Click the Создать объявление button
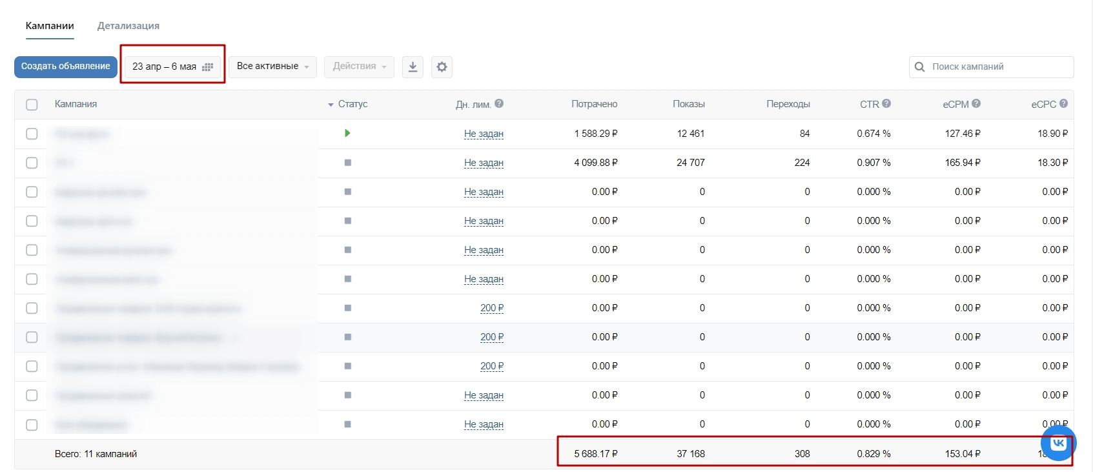The image size is (1093, 472). pyautogui.click(x=66, y=67)
